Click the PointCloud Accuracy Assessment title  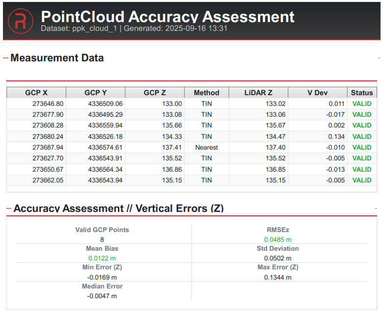click(167, 16)
